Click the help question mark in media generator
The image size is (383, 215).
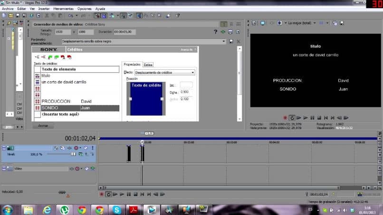pos(215,32)
